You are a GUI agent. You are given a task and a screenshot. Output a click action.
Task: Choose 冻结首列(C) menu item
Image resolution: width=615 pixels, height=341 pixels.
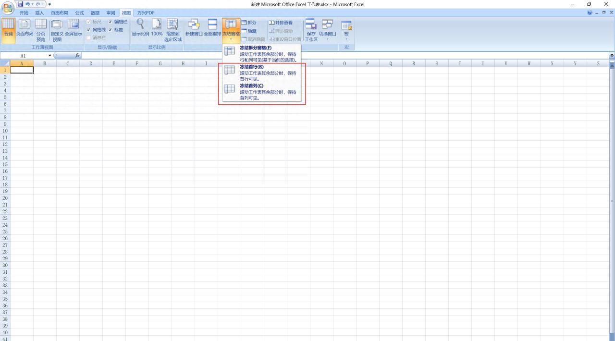[262, 92]
